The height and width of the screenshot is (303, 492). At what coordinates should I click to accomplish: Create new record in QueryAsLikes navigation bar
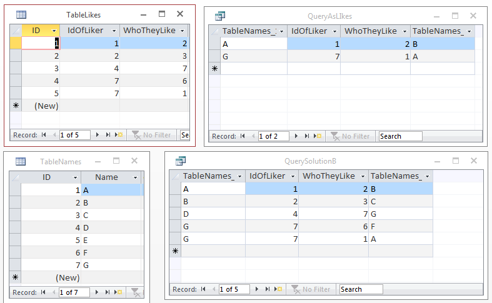pos(318,136)
